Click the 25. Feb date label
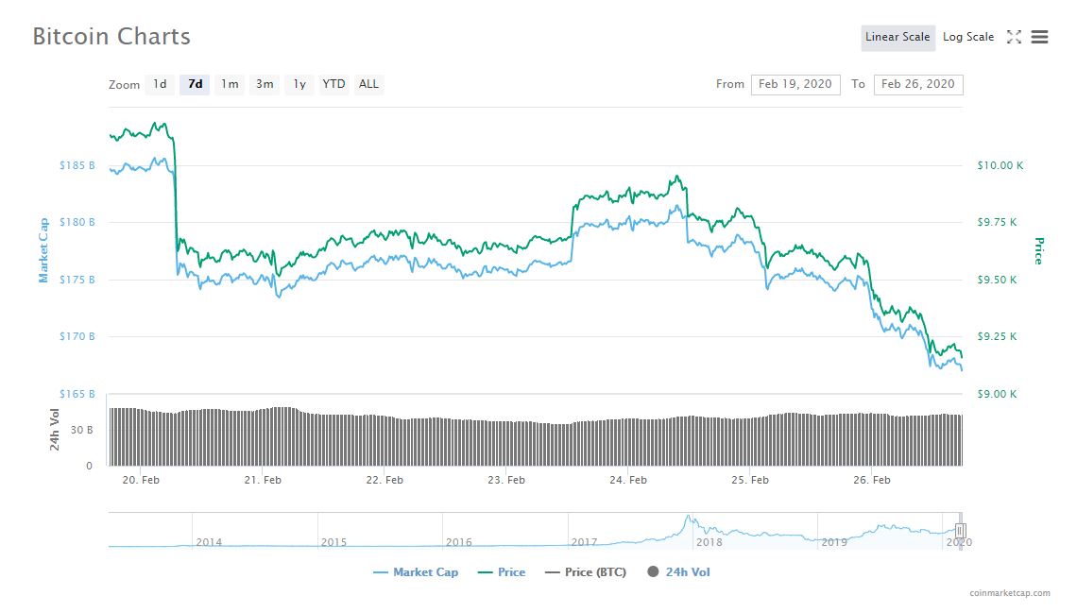The image size is (1077, 613). 750,481
